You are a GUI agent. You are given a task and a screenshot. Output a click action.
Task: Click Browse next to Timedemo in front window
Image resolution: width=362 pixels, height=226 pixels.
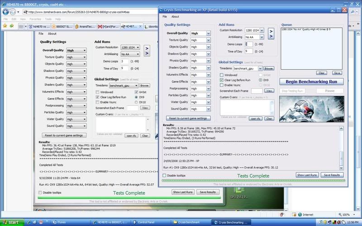point(269,69)
